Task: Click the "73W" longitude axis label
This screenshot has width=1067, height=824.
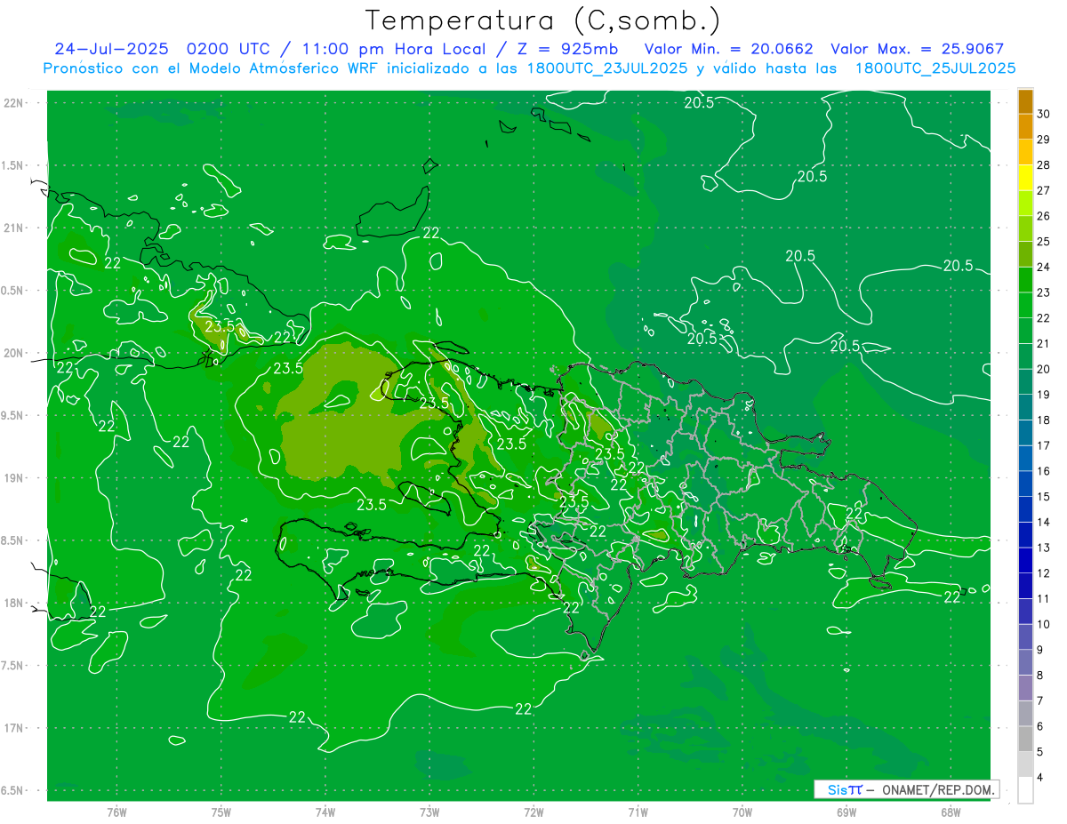Action: [429, 812]
